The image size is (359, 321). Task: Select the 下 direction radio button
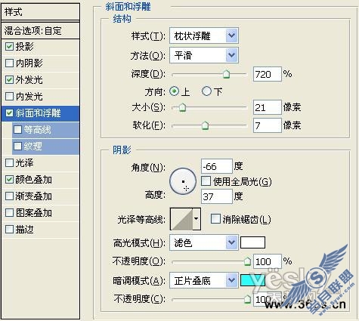point(206,91)
